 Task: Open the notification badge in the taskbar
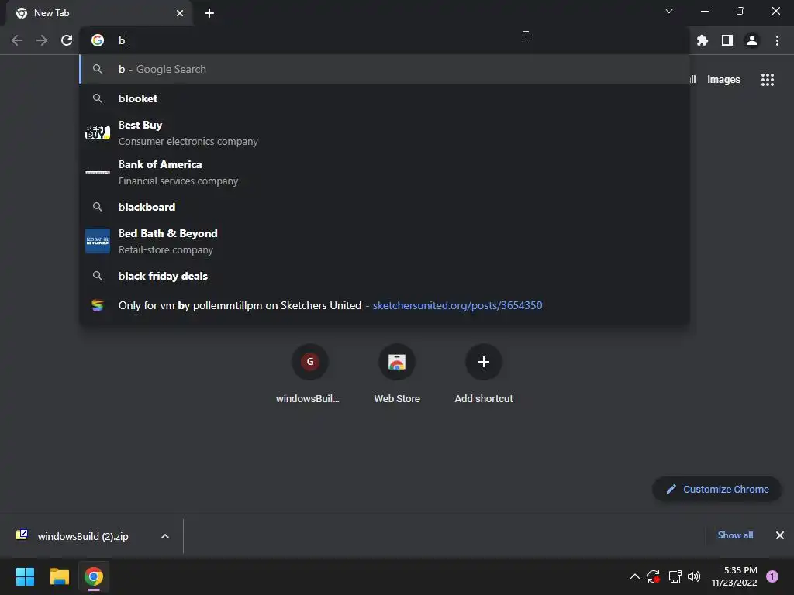click(772, 576)
